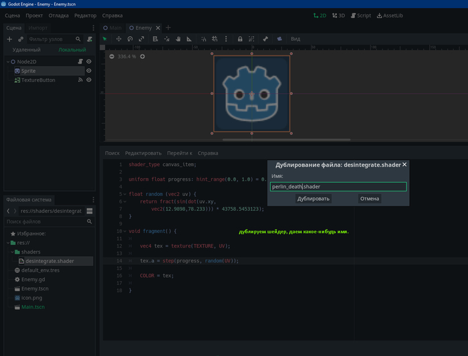This screenshot has height=356, width=468.
Task: Collapse the Node2D tree node
Action: click(7, 62)
